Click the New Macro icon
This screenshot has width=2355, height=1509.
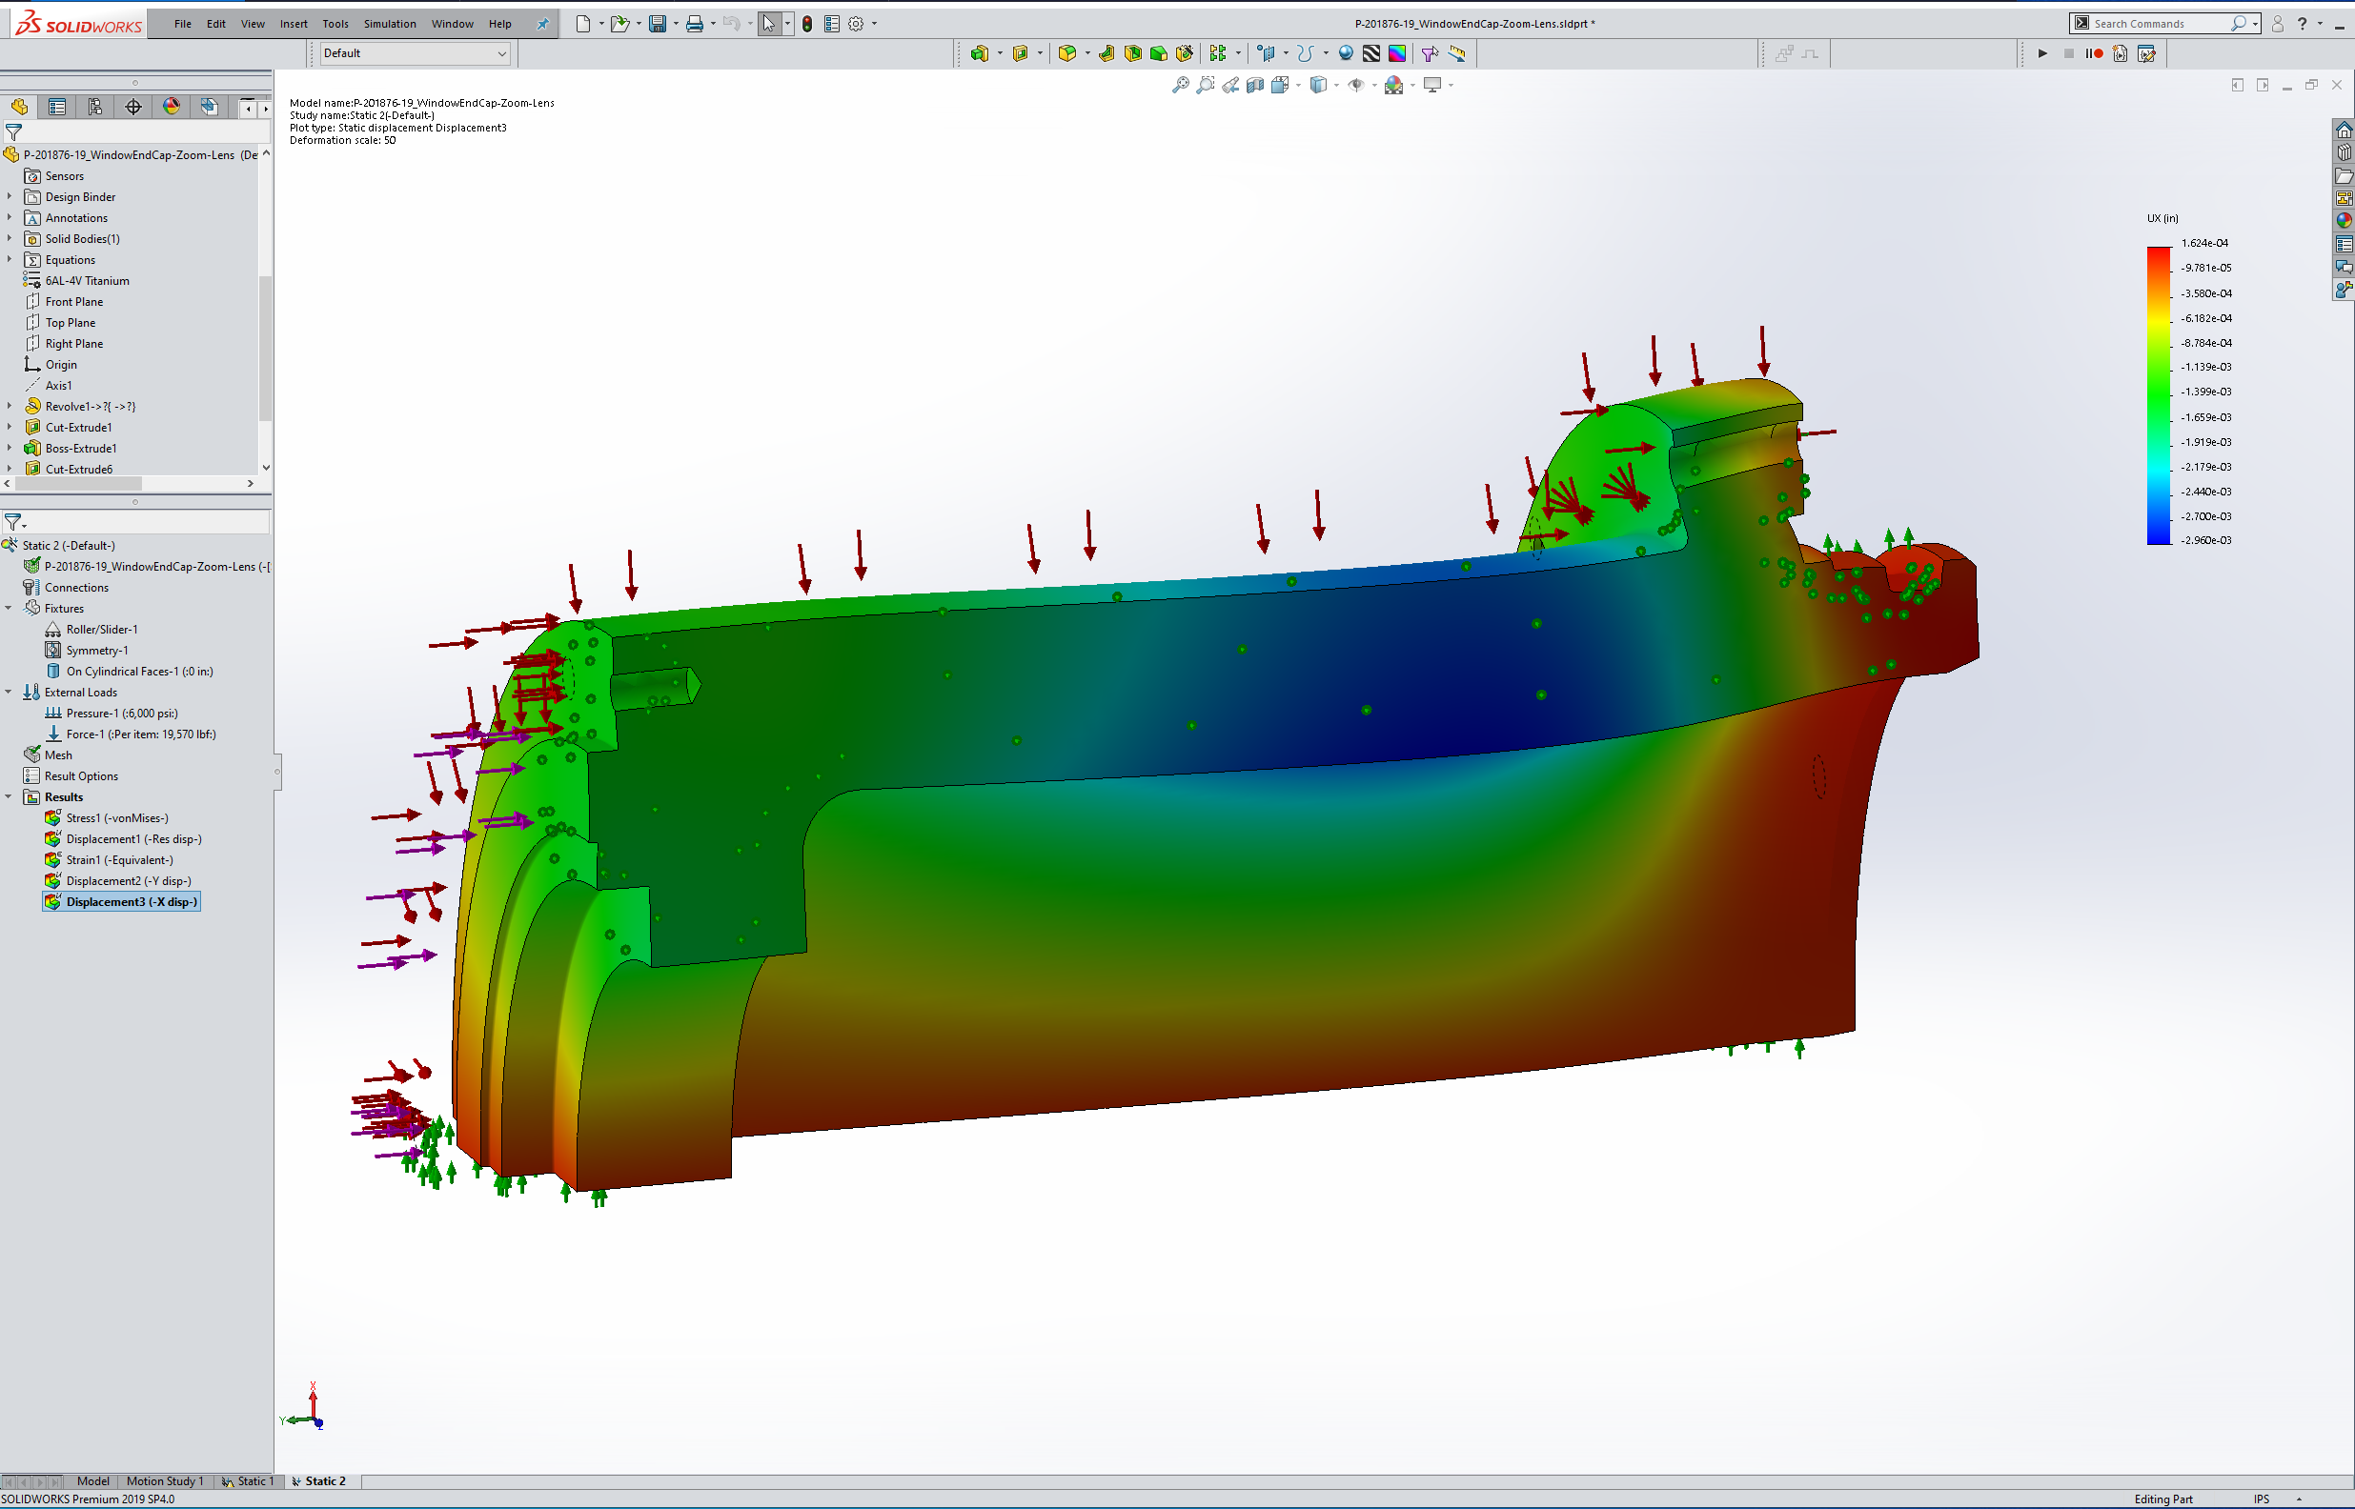pyautogui.click(x=2120, y=54)
